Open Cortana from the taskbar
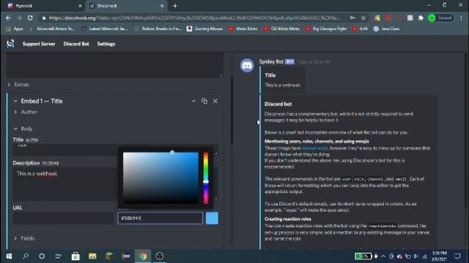 click(x=42, y=256)
